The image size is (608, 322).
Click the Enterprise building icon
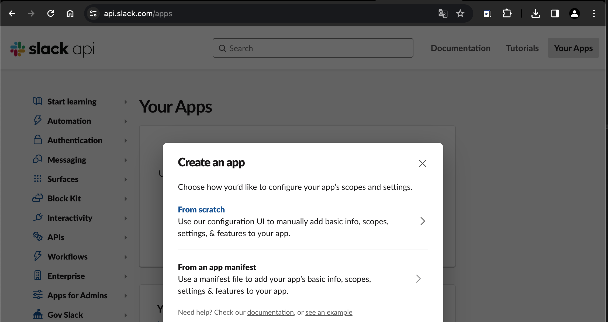pyautogui.click(x=38, y=275)
